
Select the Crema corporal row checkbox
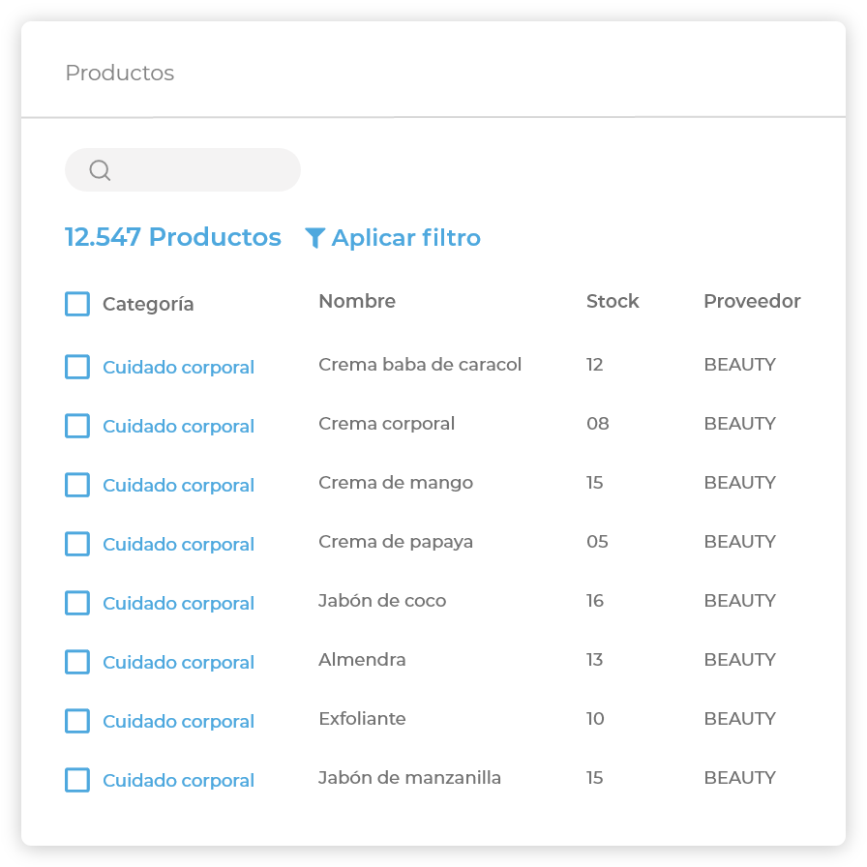pyautogui.click(x=77, y=426)
